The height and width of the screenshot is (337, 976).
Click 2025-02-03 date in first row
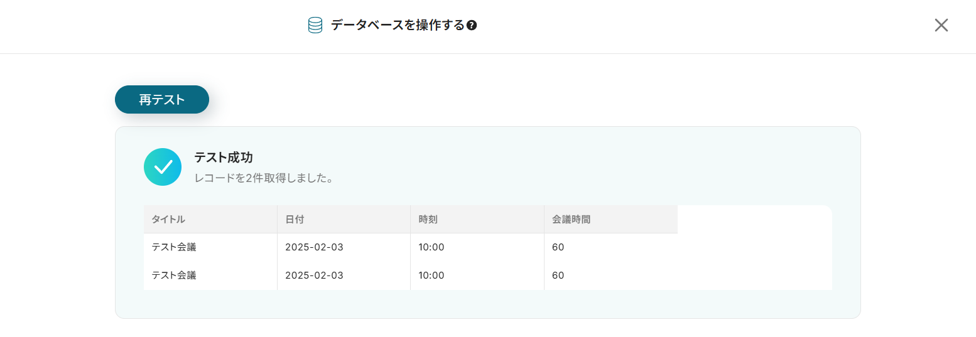click(x=314, y=247)
